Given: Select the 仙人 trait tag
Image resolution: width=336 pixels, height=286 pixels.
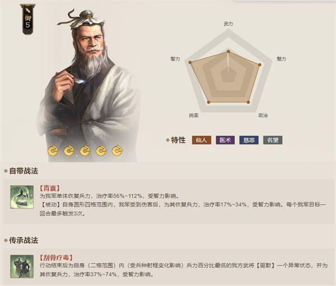Looking at the screenshot, I should (x=202, y=140).
